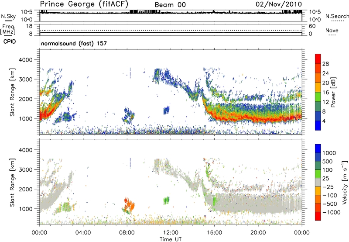Select the '12' label on Power colorbar

coord(325,102)
